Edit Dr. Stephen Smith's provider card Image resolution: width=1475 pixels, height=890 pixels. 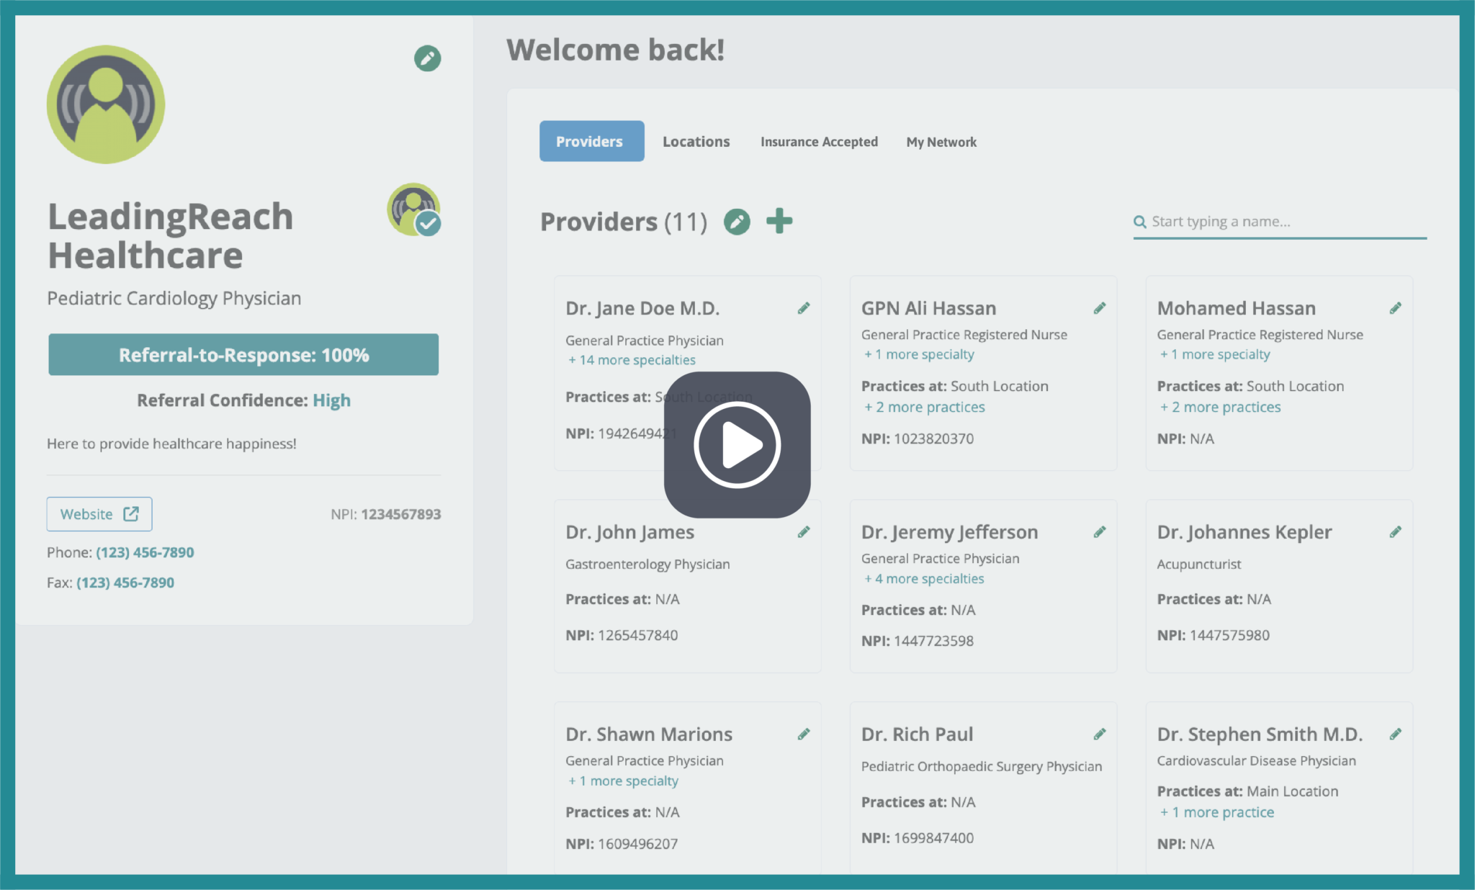(1395, 734)
